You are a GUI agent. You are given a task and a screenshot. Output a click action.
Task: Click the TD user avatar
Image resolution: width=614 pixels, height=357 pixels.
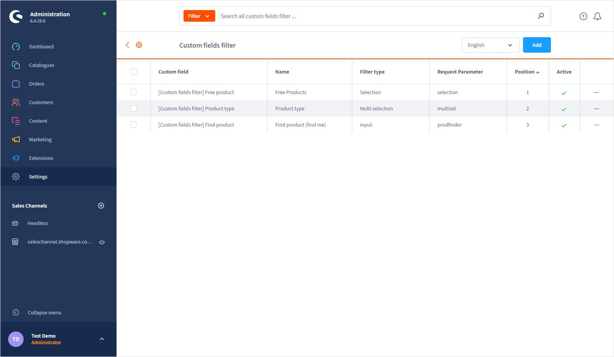pos(16,339)
